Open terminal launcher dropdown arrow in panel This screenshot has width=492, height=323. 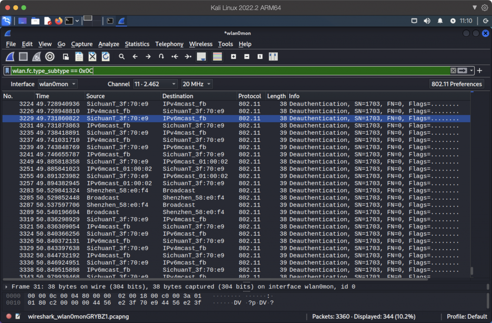77,21
